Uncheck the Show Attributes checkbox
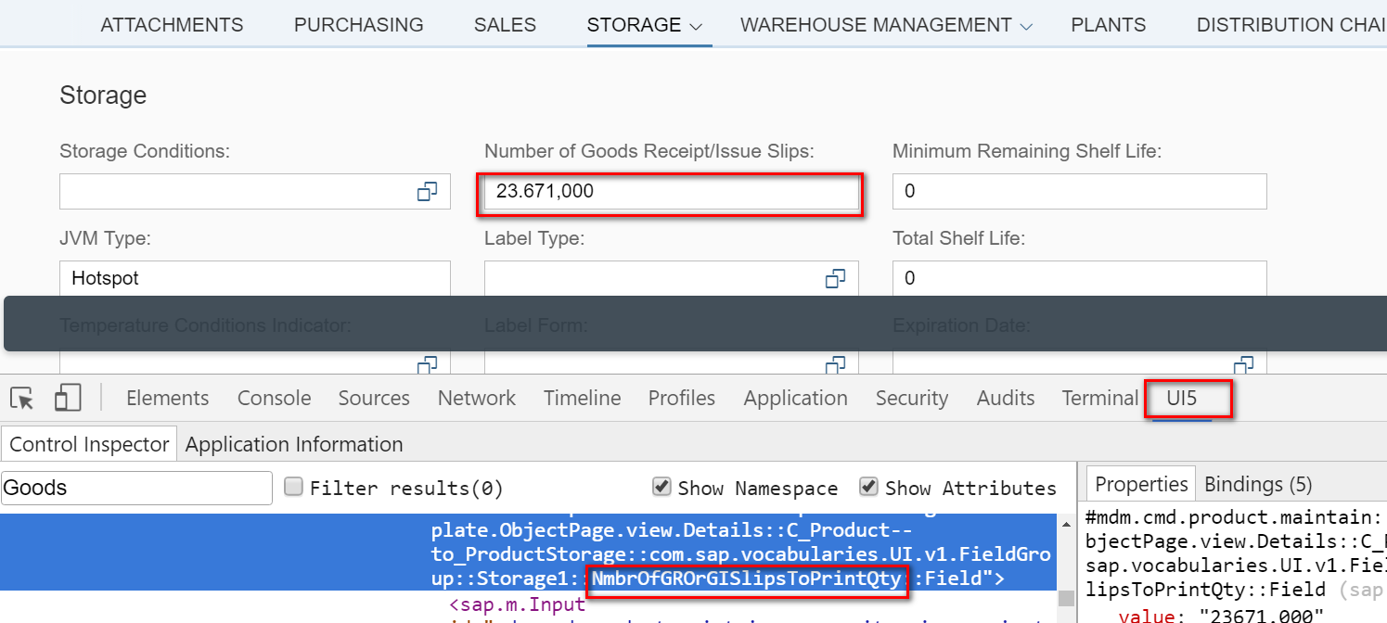The width and height of the screenshot is (1387, 623). pyautogui.click(x=868, y=487)
